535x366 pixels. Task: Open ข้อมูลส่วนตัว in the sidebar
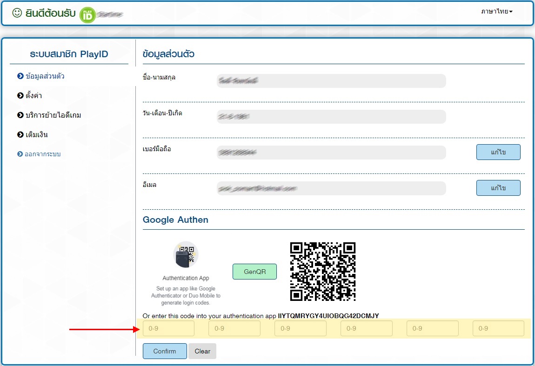[45, 76]
